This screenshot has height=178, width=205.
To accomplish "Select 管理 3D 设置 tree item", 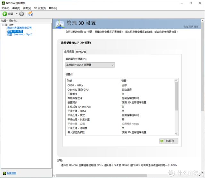I will click(15, 31).
